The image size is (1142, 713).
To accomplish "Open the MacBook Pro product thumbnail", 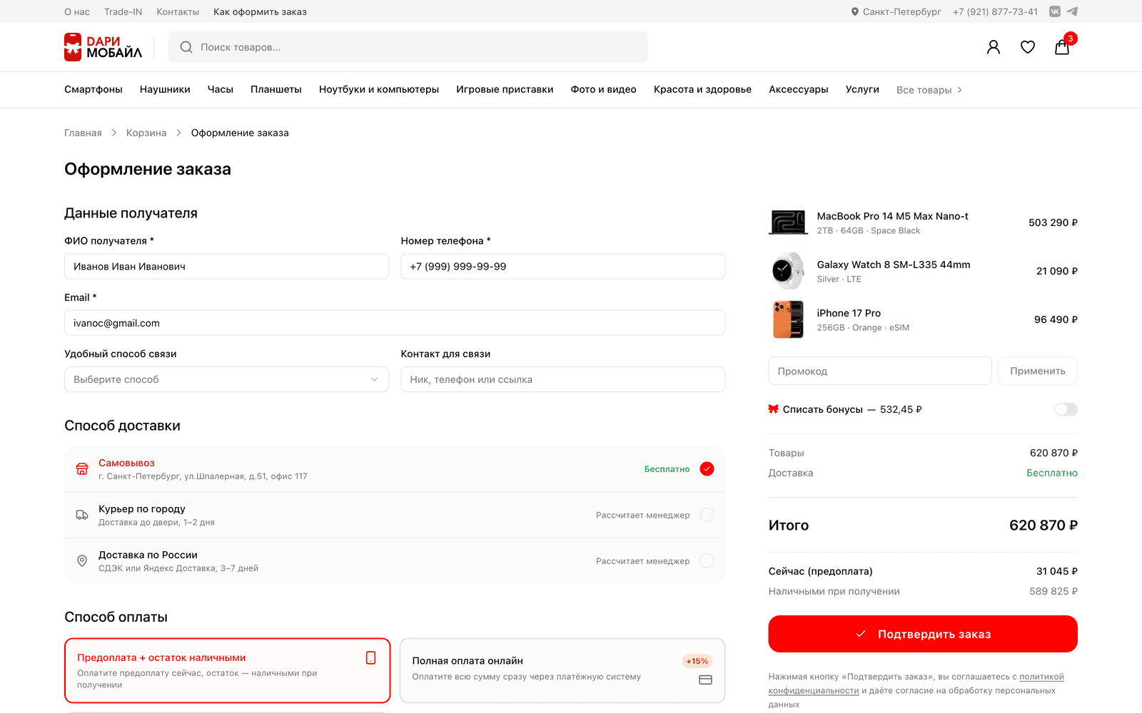I will (788, 222).
